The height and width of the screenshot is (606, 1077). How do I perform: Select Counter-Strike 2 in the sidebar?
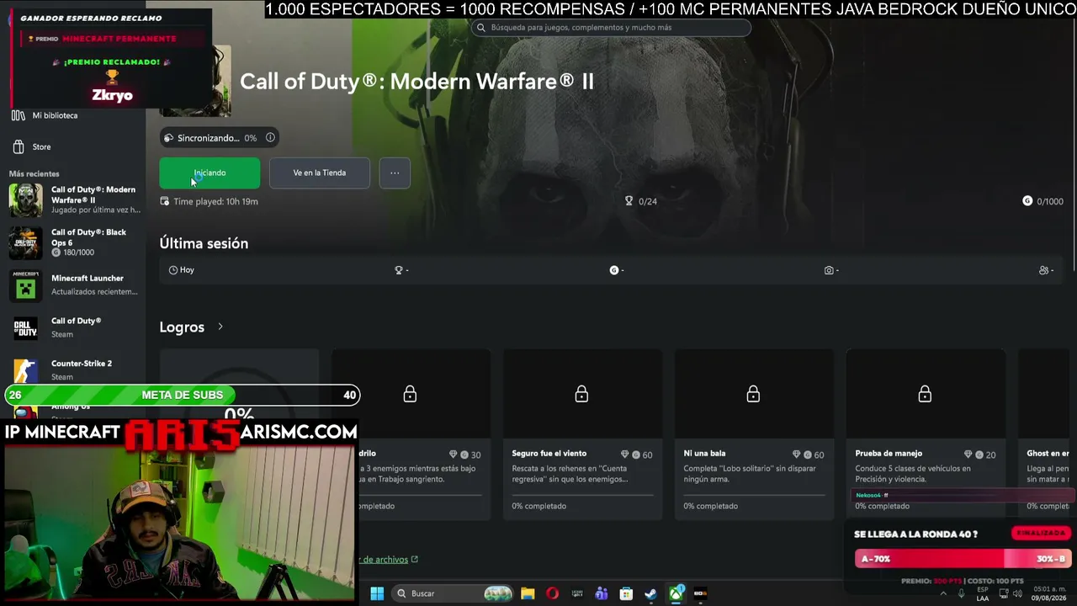74,370
